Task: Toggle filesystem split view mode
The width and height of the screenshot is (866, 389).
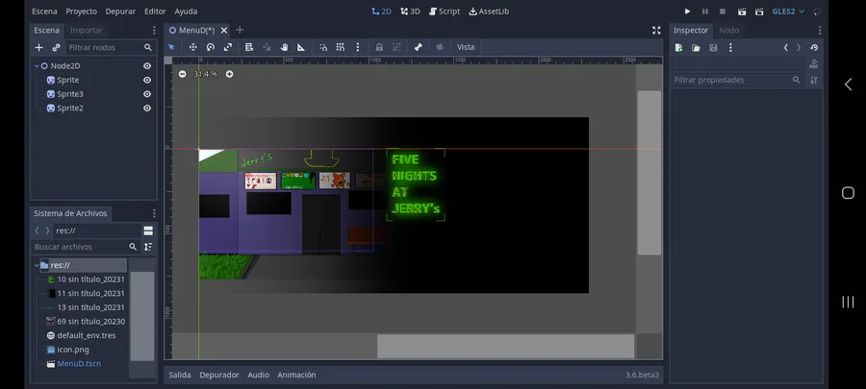Action: (x=148, y=231)
